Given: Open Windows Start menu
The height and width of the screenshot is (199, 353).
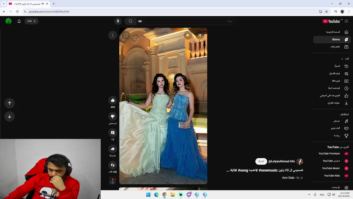Looking at the screenshot, I should [x=148, y=195].
